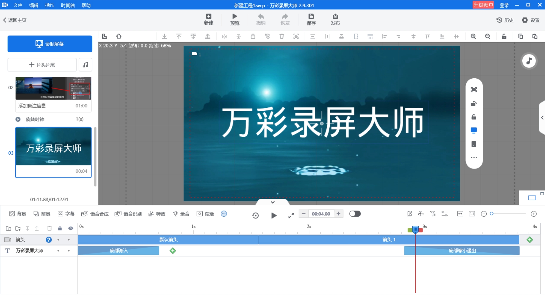Open the 语音识别 speech recognition tab
This screenshot has height=298, width=545.
[128, 214]
